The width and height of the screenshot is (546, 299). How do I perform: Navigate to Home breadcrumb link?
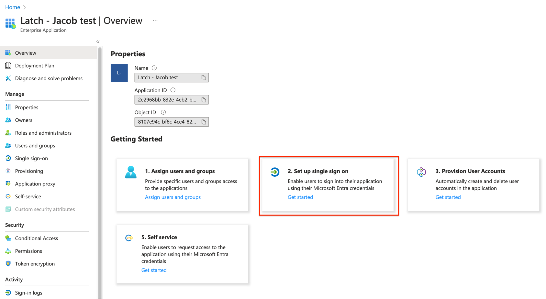point(13,7)
